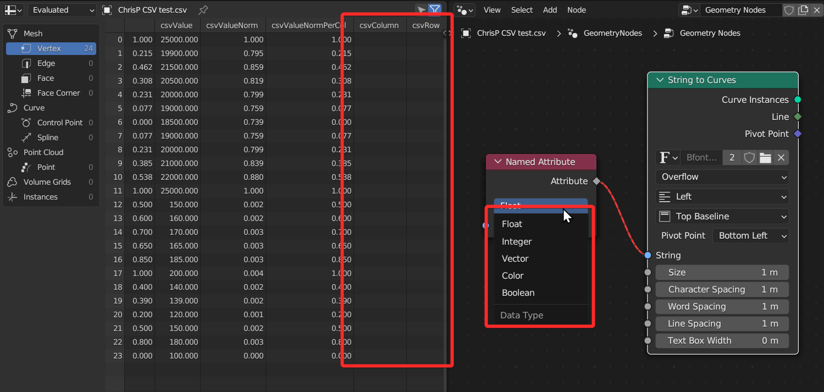Choose Boolean from the Data Type list
Image resolution: width=824 pixels, height=392 pixels.
541,292
